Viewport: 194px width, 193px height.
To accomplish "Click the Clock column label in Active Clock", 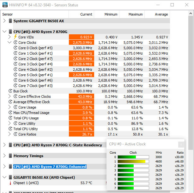I will pos(133,152).
